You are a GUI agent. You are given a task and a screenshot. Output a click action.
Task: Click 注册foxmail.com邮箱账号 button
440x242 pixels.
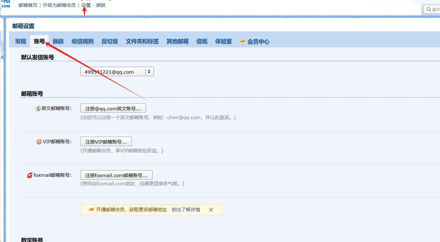pyautogui.click(x=117, y=175)
